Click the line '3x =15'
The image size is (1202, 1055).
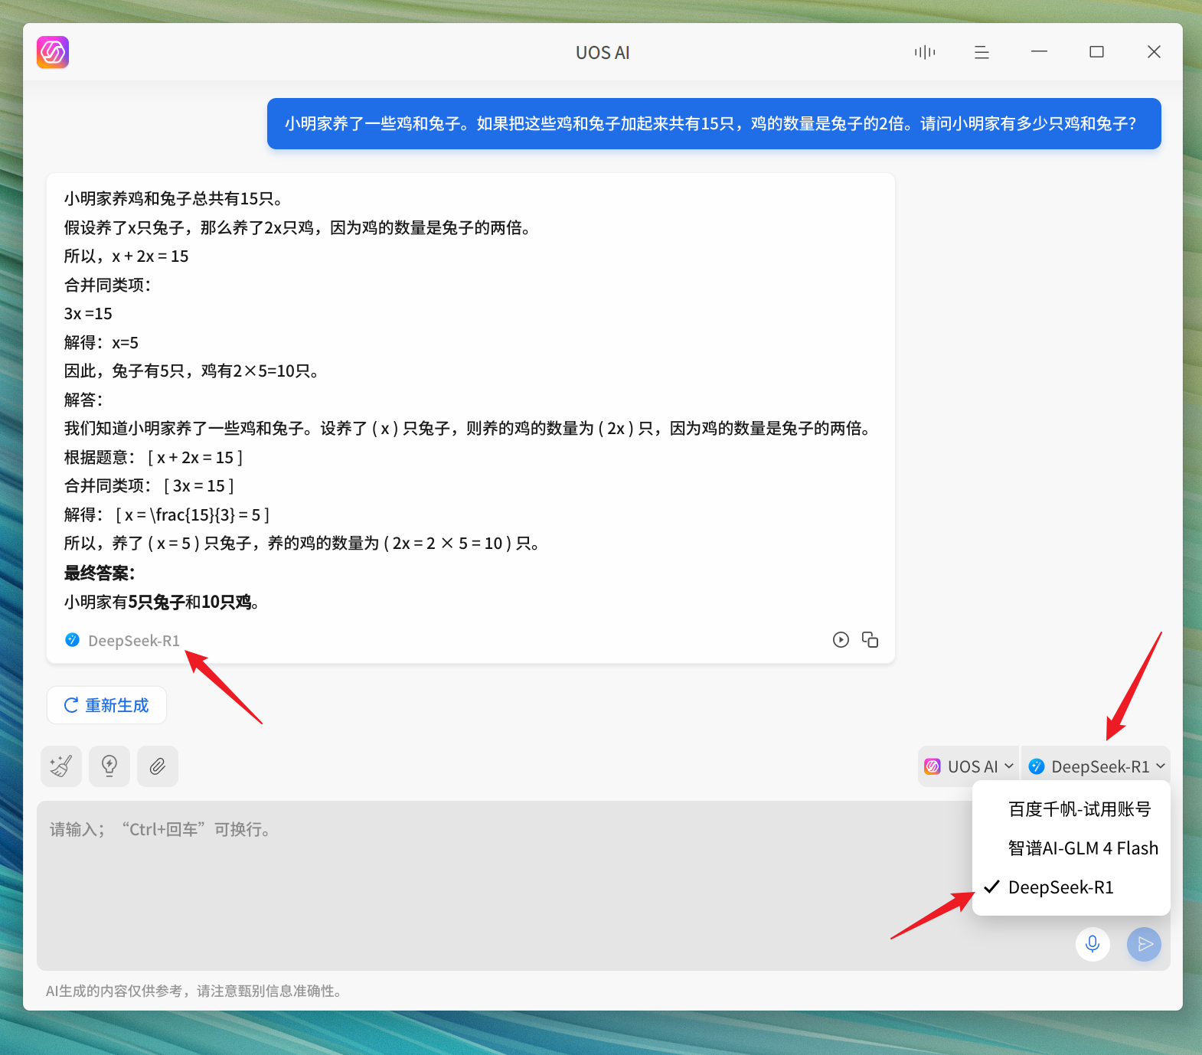[88, 314]
